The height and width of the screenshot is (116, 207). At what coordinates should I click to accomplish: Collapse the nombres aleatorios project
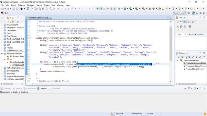coord(2,54)
